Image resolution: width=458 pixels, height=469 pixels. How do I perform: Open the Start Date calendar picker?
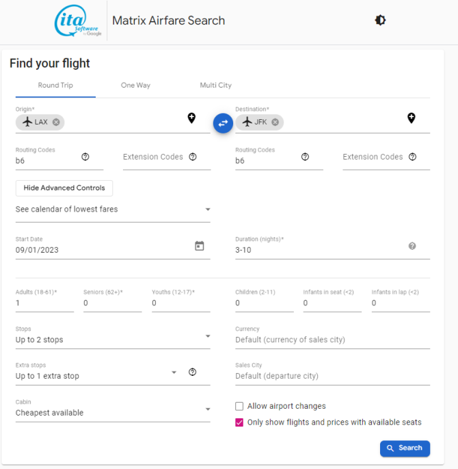click(200, 246)
